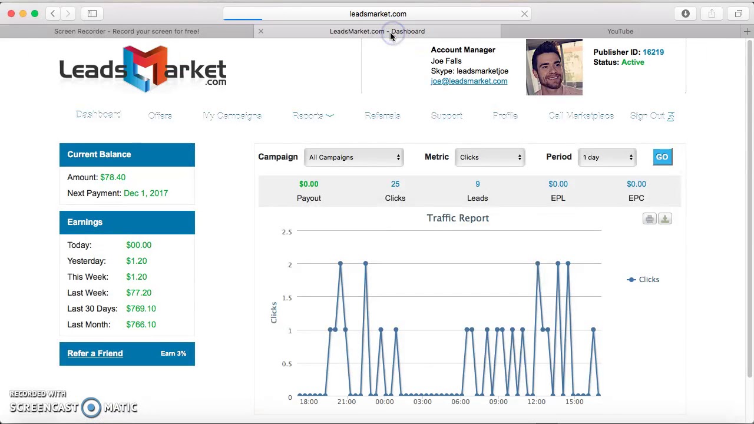
Task: Go forward with Safari's forward arrow
Action: point(68,14)
